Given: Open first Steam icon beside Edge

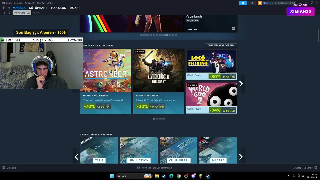Looking at the screenshot, I should [x=164, y=176].
